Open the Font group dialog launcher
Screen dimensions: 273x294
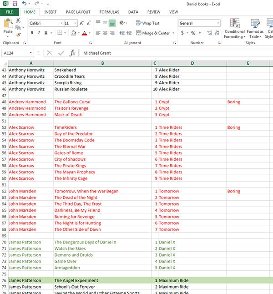91,43
